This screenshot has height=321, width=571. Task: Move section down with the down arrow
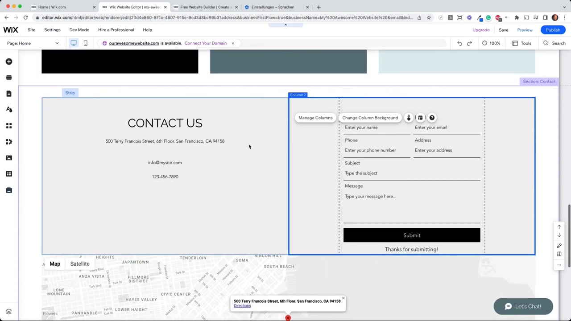559,235
